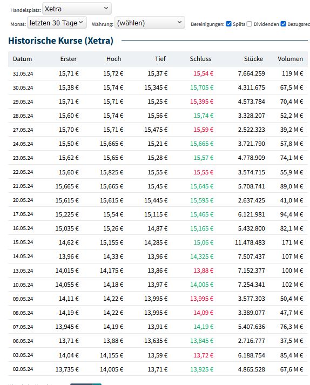Click Tief value 13,59 €

point(158,355)
